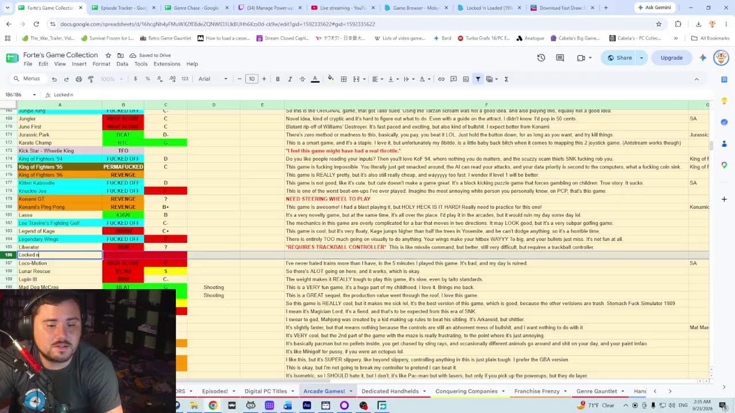Activate the Paint format roller
This screenshot has height=413, width=735.
[x=91, y=79]
